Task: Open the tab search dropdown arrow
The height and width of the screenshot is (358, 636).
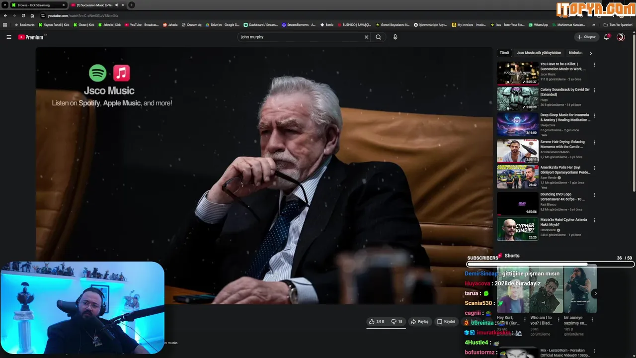Action: point(4,5)
